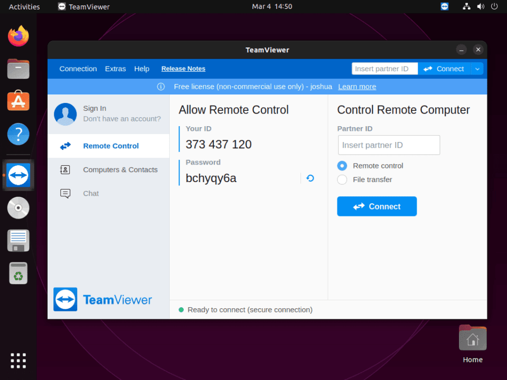Select Remote Control in the sidebar
This screenshot has height=380, width=507.
pos(110,146)
